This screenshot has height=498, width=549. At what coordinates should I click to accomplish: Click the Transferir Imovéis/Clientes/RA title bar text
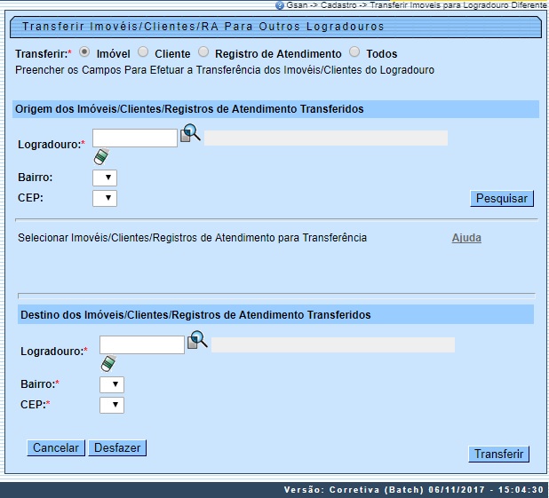pos(203,27)
